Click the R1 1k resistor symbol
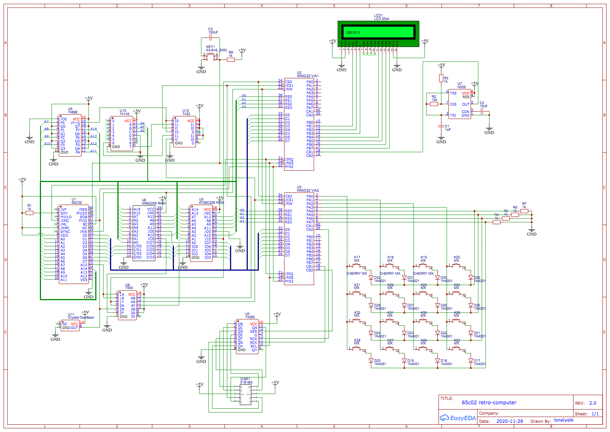Image resolution: width=610 pixels, height=432 pixels. (x=30, y=213)
